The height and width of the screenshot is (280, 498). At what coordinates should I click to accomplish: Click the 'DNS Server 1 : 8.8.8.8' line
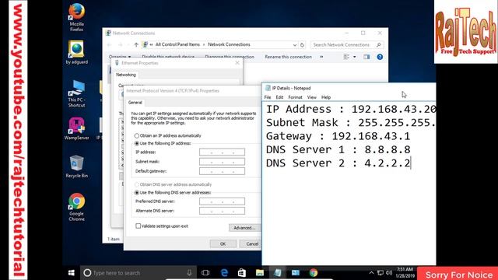point(338,149)
